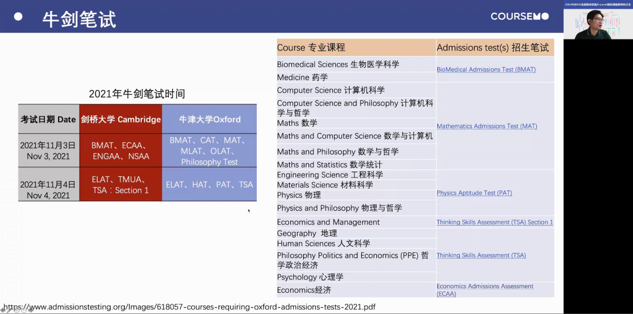The width and height of the screenshot is (633, 314).
Task: Click the 剑桥大学 Cambridge header cell
Action: pos(121,119)
